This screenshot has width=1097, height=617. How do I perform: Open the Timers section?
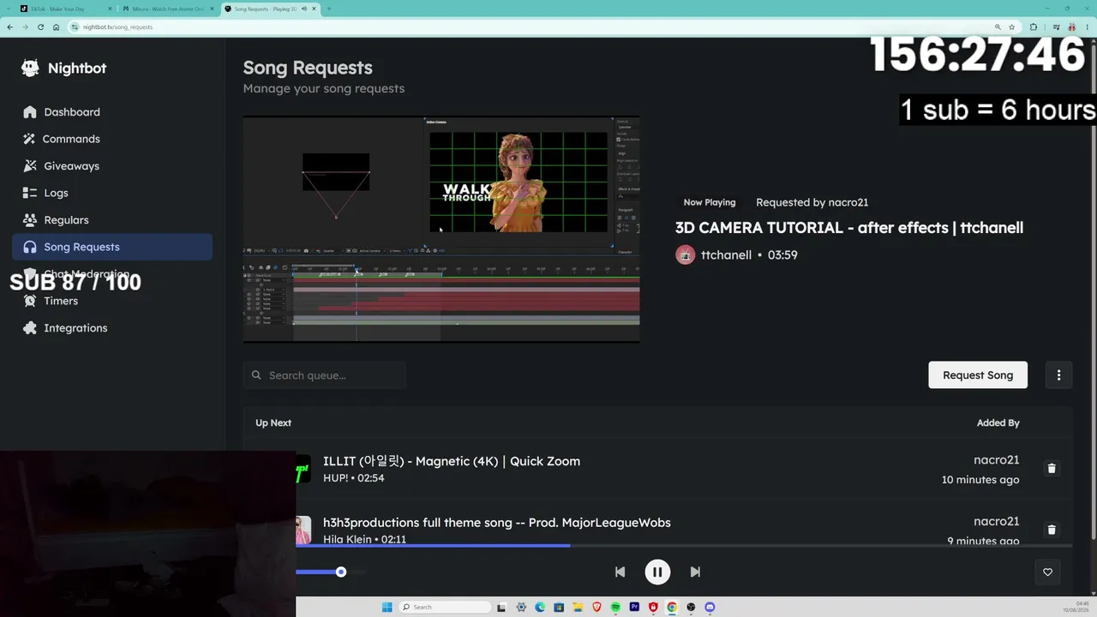point(112,301)
